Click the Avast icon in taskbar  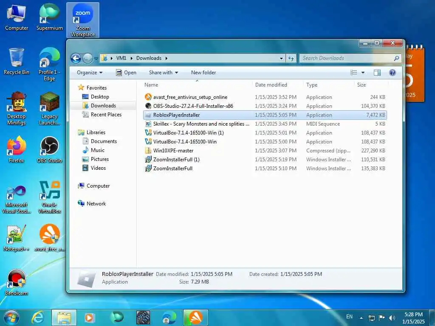[195, 318]
